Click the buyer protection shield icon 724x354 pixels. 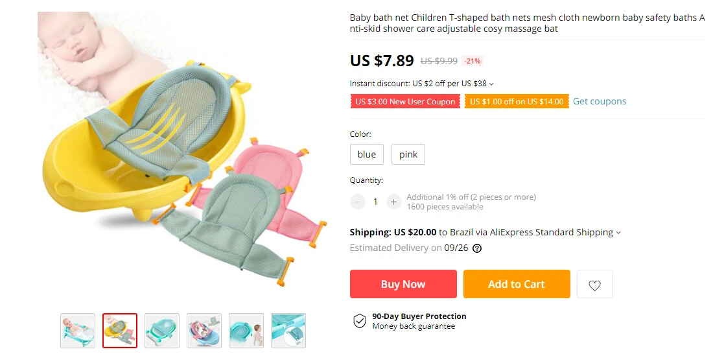point(360,321)
